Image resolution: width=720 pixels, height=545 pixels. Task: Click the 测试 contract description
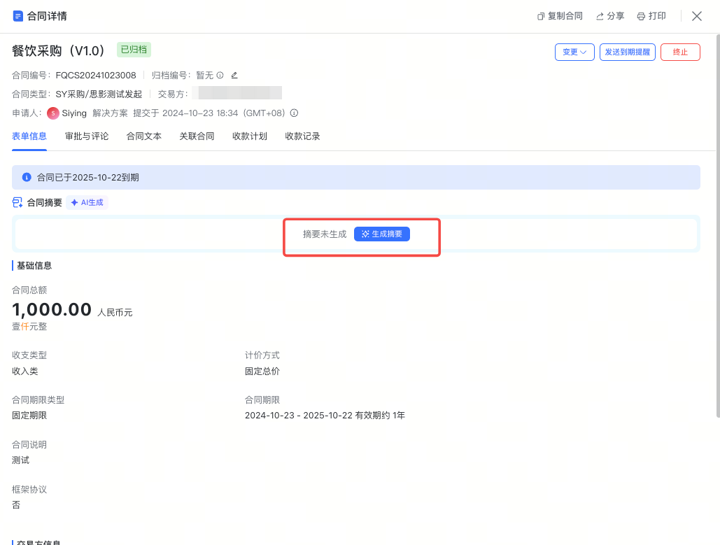[x=21, y=460]
